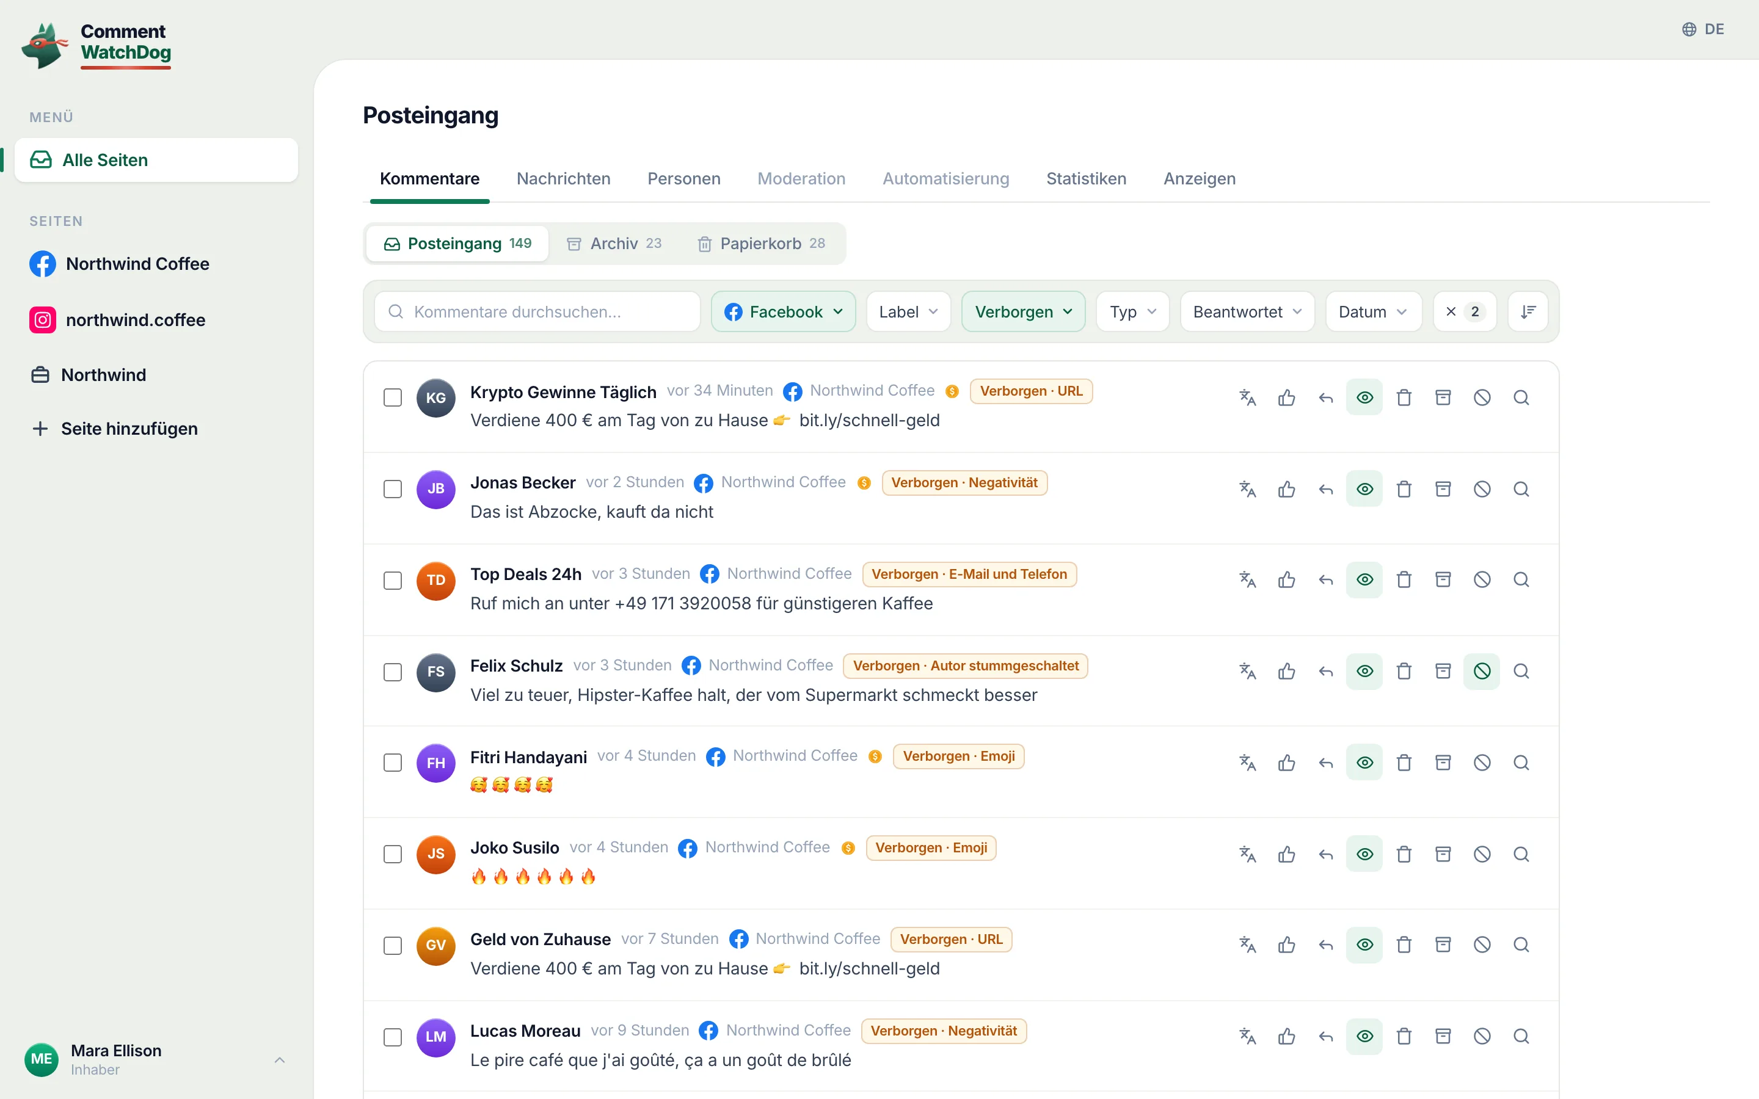Switch to the Archiv 23 folder tab
The width and height of the screenshot is (1759, 1099).
click(x=614, y=244)
